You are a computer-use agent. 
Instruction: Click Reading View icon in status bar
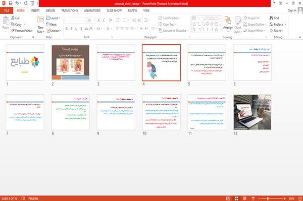click(x=244, y=198)
